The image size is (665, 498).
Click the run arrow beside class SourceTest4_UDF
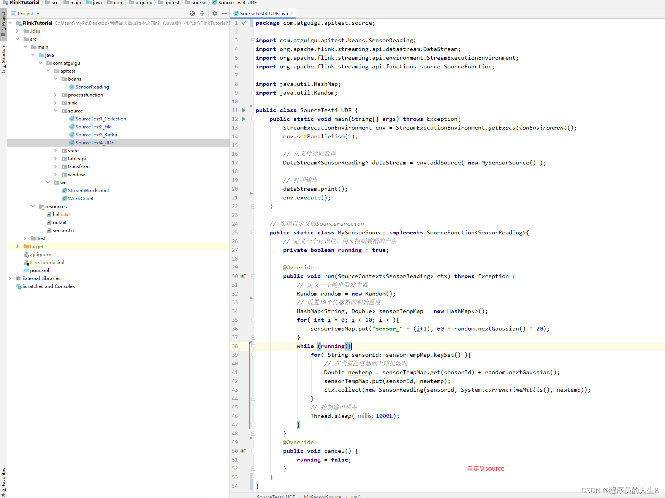(244, 110)
